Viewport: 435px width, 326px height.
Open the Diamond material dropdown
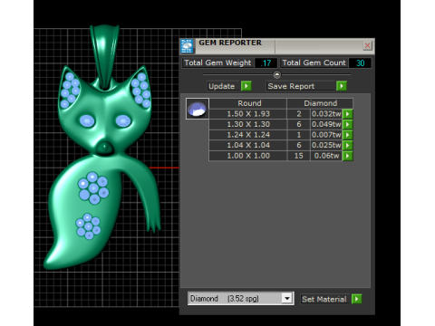click(287, 299)
